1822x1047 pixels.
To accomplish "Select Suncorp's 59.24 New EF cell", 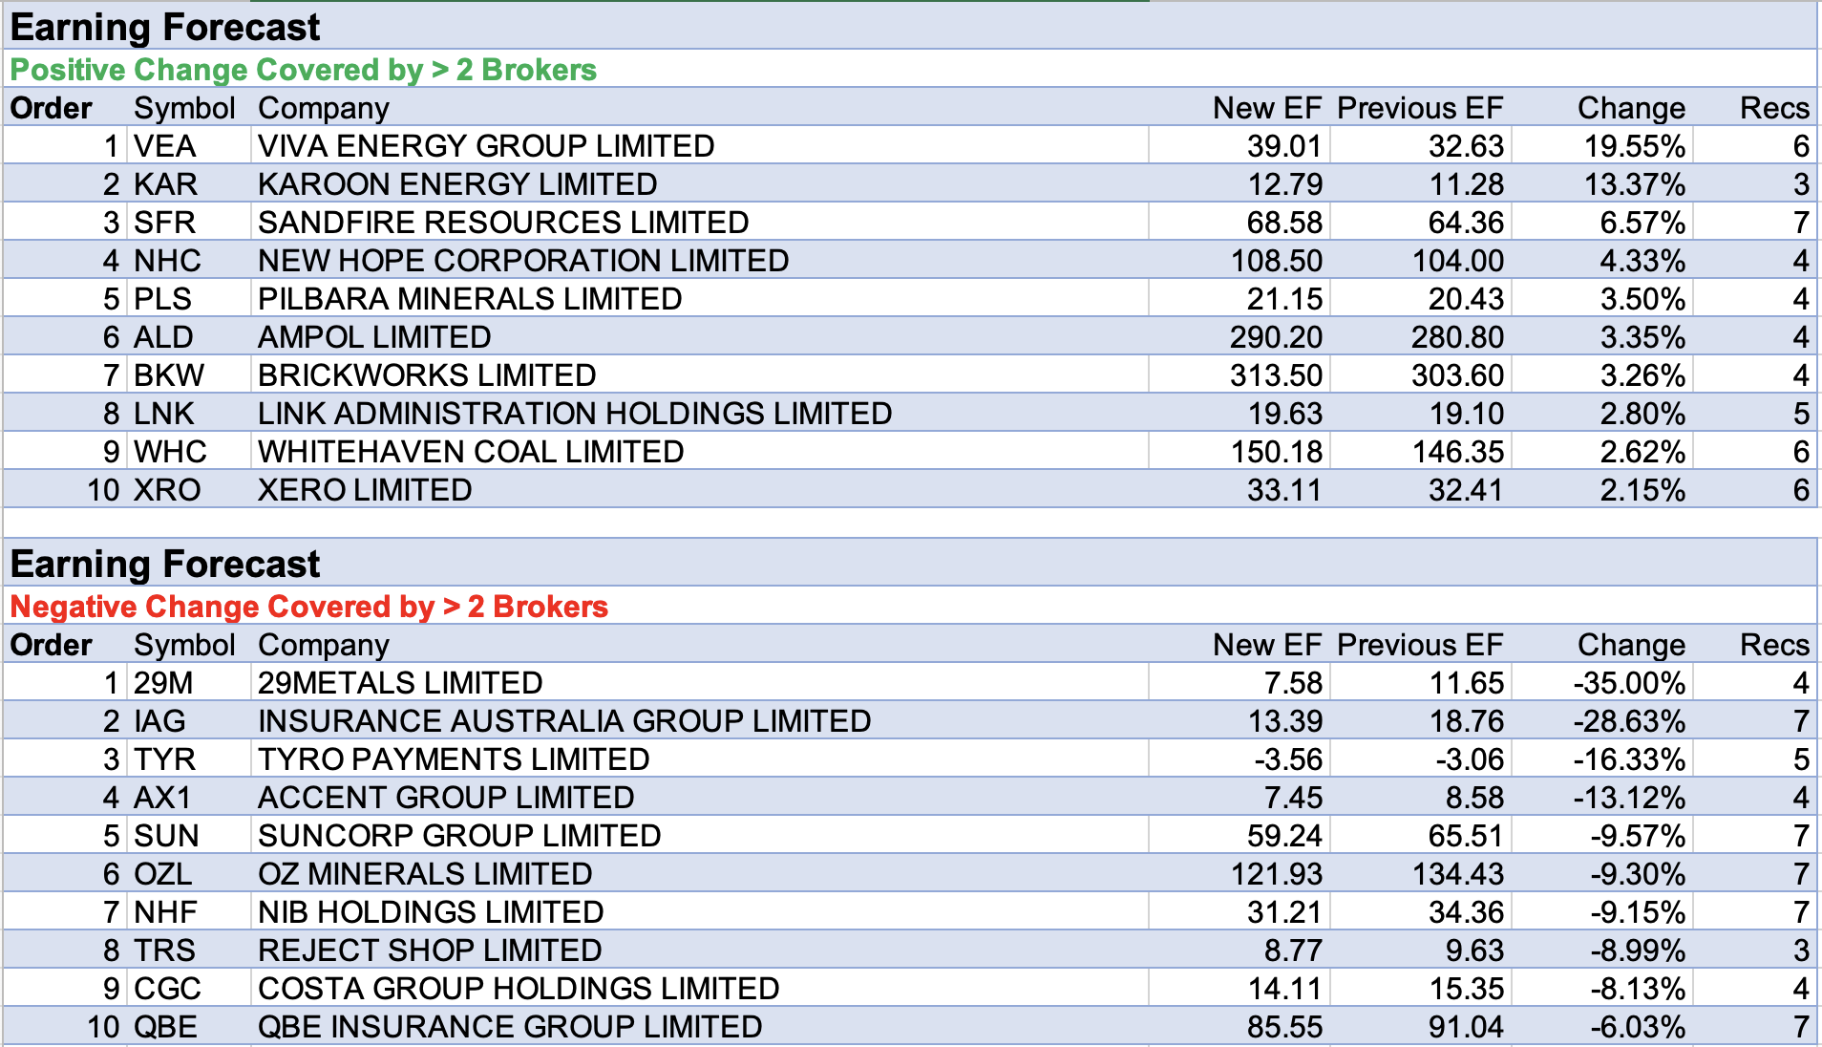I will coord(1283,836).
